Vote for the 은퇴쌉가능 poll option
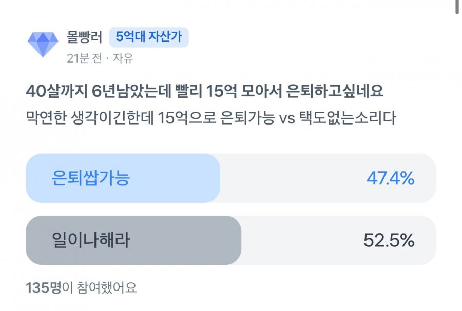 coord(230,178)
